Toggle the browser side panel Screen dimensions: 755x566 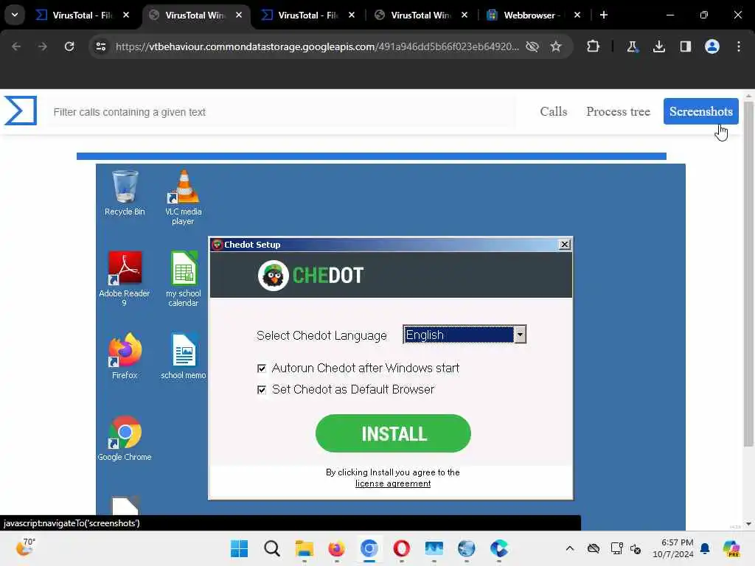click(x=685, y=46)
